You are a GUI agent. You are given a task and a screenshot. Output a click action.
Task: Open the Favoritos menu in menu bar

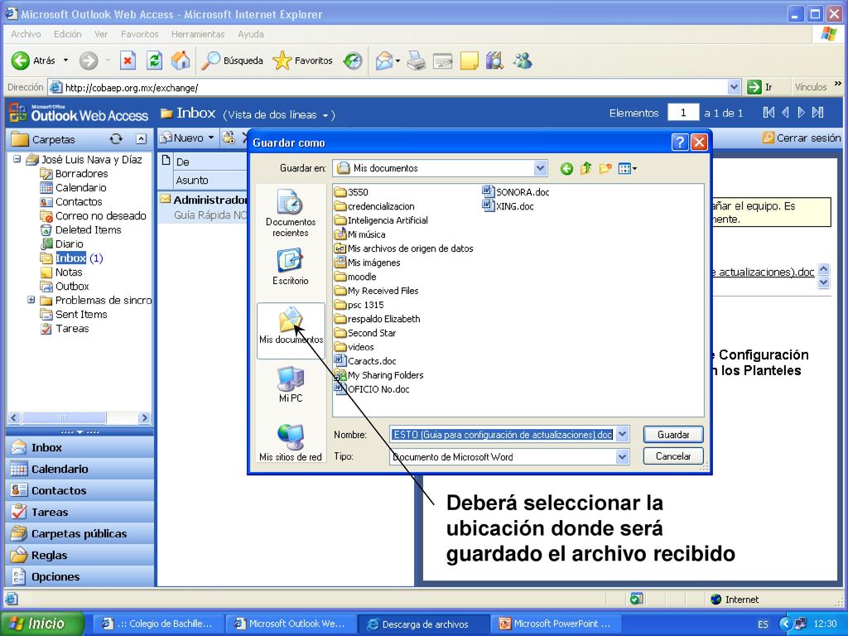point(139,34)
